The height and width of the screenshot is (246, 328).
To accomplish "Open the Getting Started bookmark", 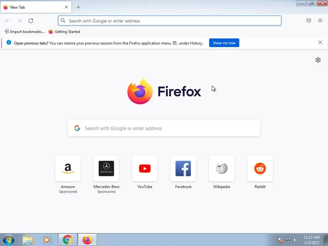I will click(x=64, y=32).
